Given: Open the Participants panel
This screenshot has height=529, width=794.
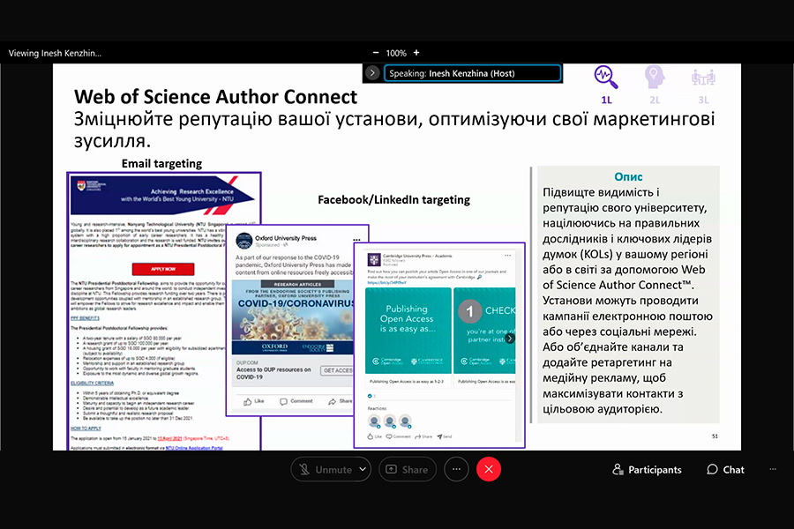Looking at the screenshot, I should 647,470.
